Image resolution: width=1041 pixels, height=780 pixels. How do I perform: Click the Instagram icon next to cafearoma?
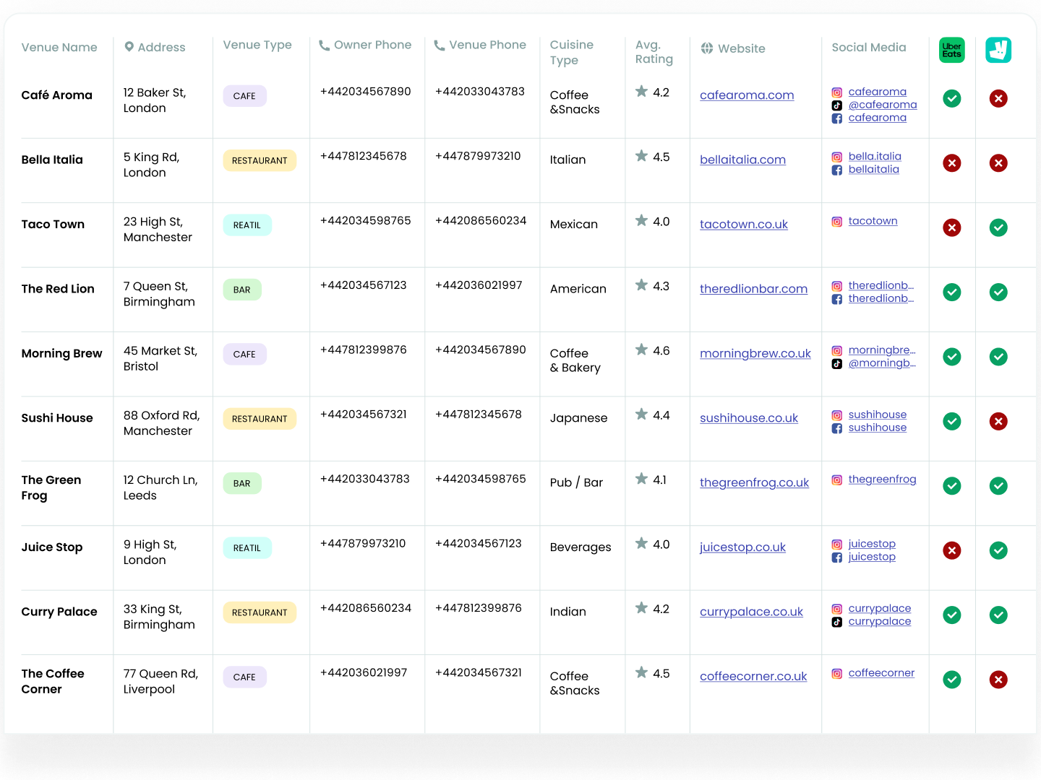tap(836, 92)
